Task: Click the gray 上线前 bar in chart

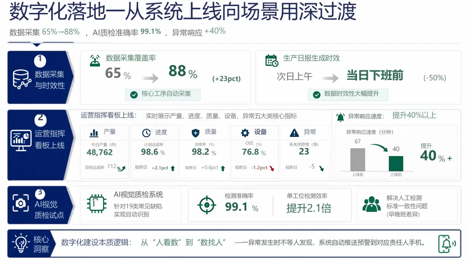Action: tap(358, 159)
